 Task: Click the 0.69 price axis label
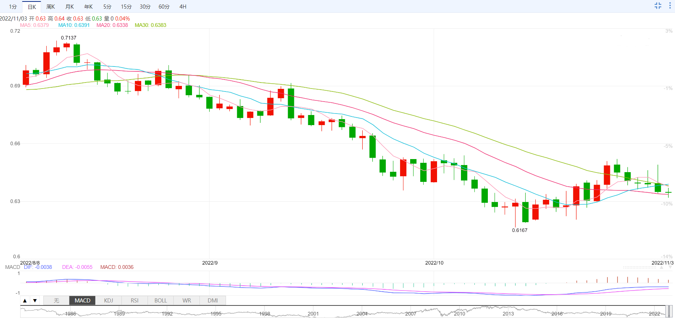pos(15,86)
